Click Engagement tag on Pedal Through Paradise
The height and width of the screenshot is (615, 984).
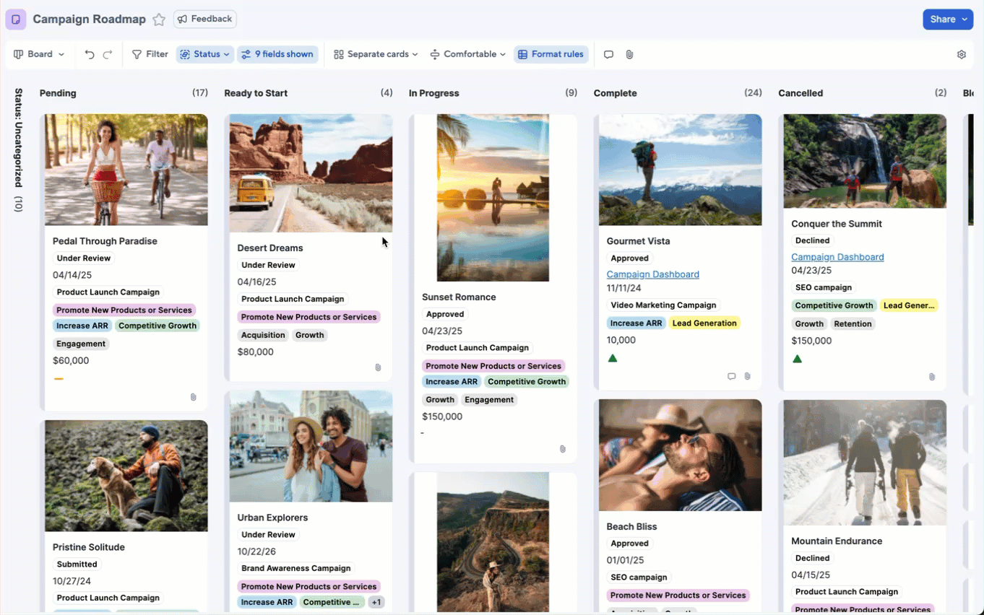[81, 344]
